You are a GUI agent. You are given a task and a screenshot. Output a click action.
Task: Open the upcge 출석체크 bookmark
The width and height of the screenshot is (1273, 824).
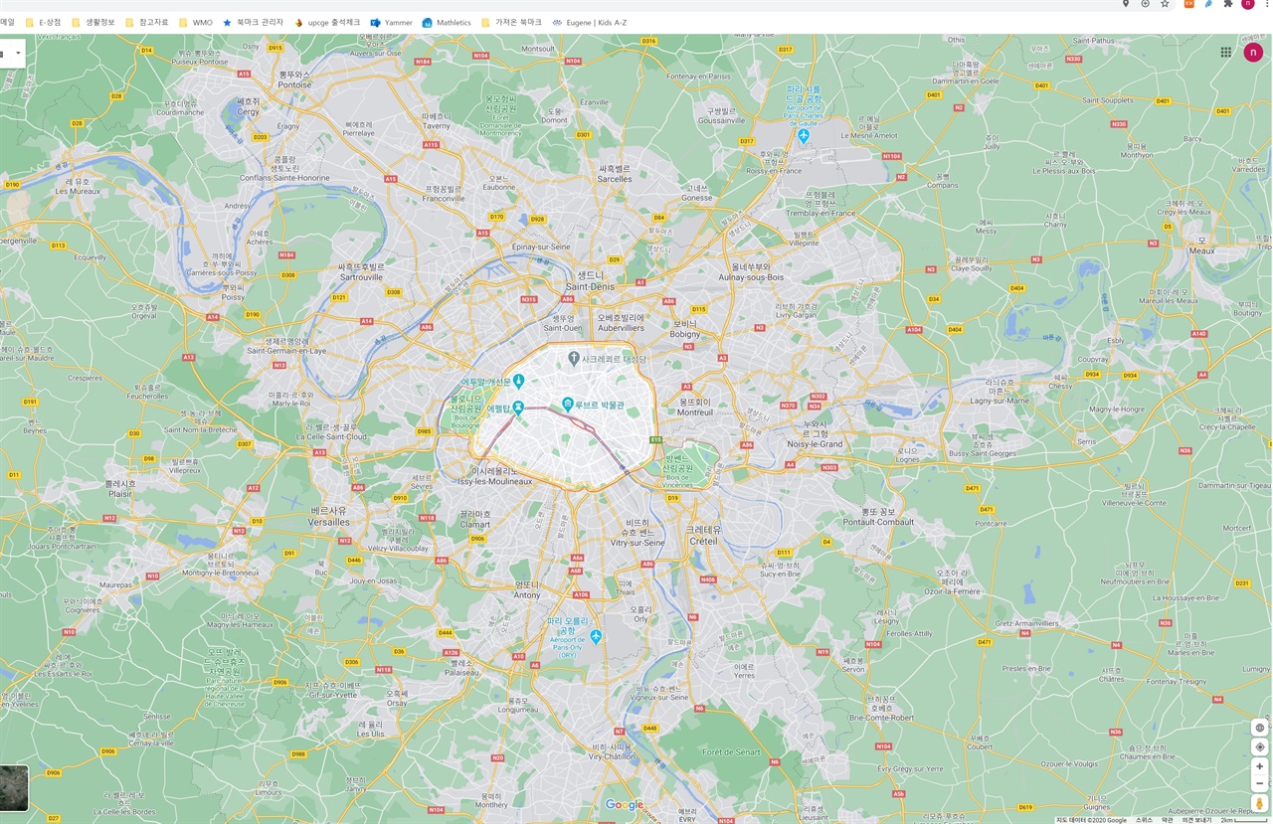coord(327,22)
